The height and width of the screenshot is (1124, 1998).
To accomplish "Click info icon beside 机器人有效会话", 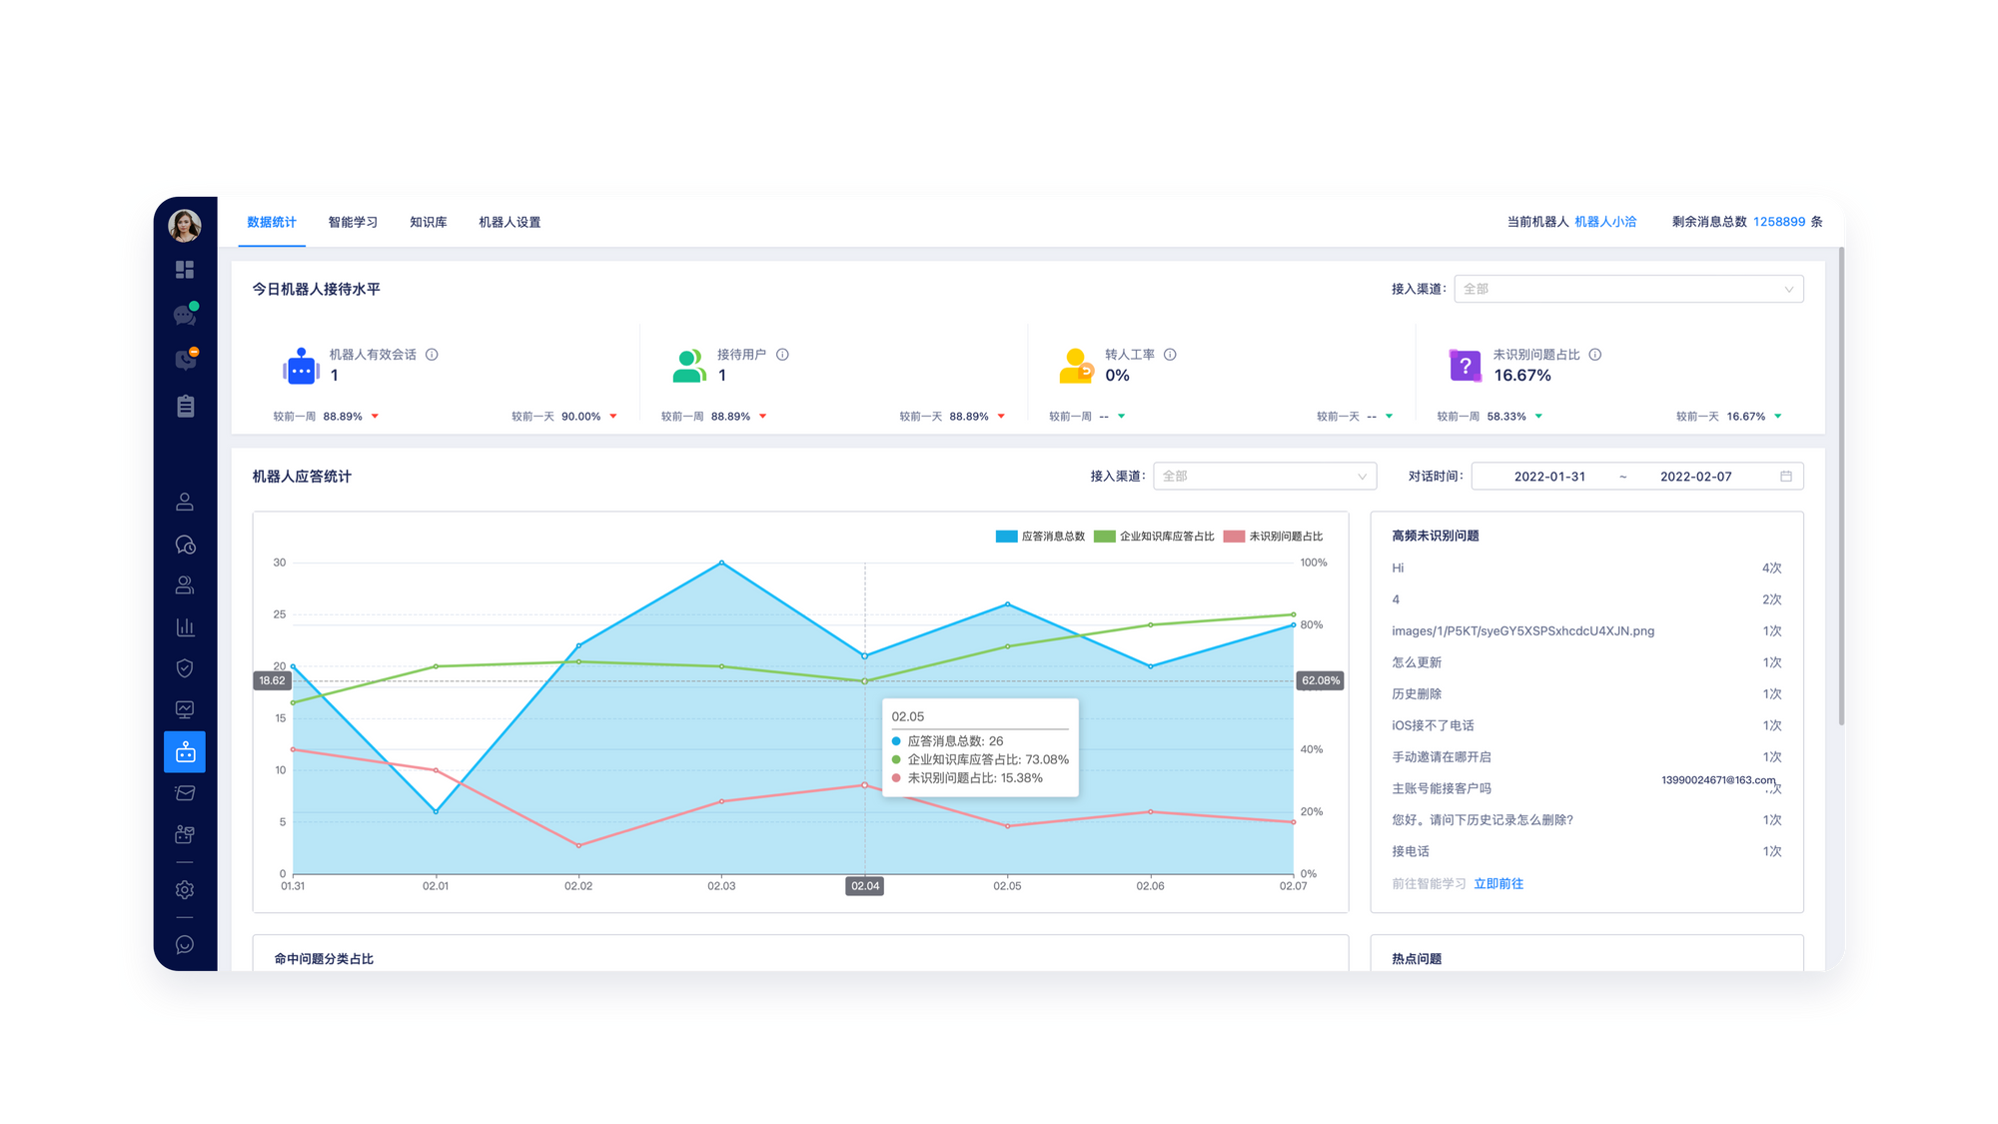I will 432,355.
